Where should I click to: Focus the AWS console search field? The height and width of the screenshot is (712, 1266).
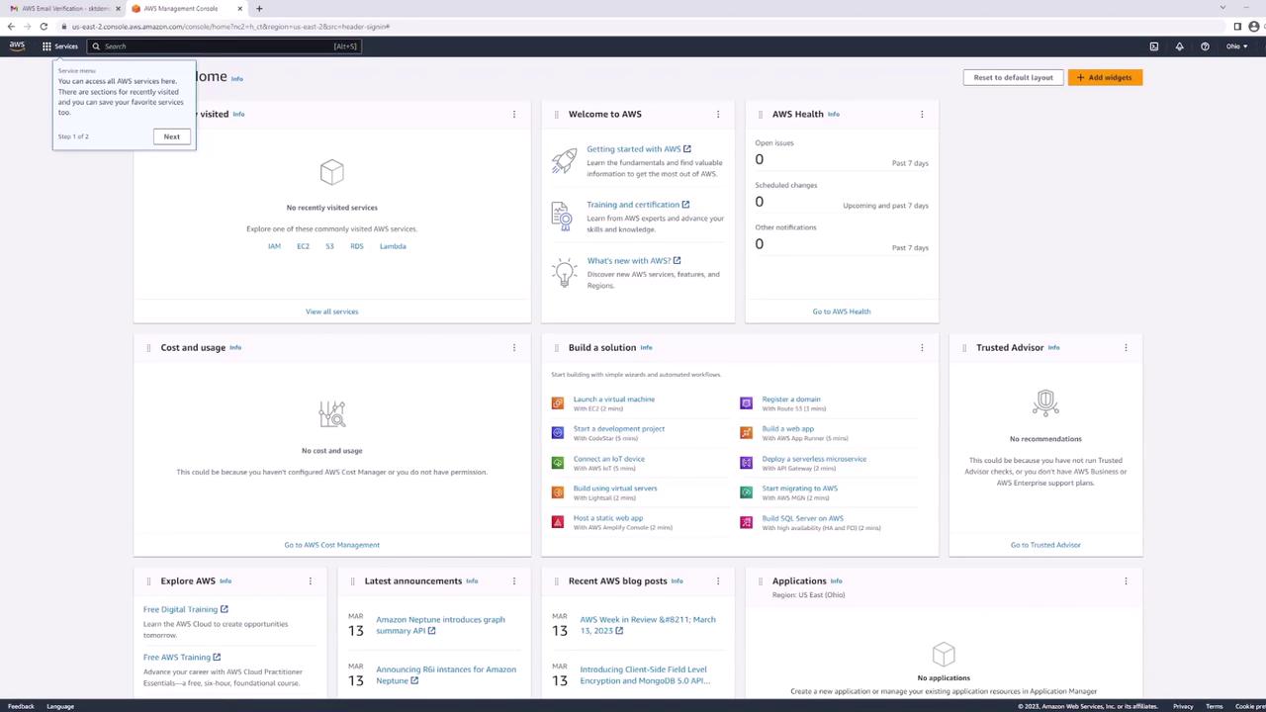225,46
